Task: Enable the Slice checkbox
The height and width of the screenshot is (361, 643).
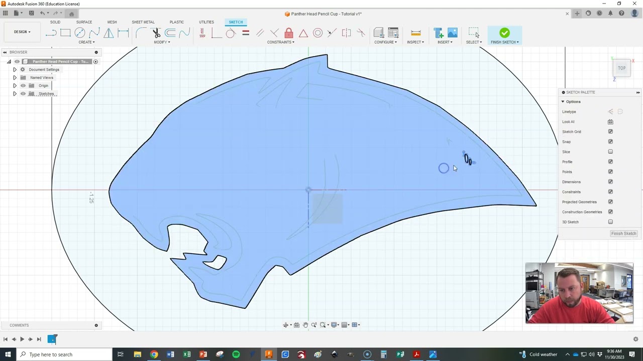Action: [x=610, y=152]
